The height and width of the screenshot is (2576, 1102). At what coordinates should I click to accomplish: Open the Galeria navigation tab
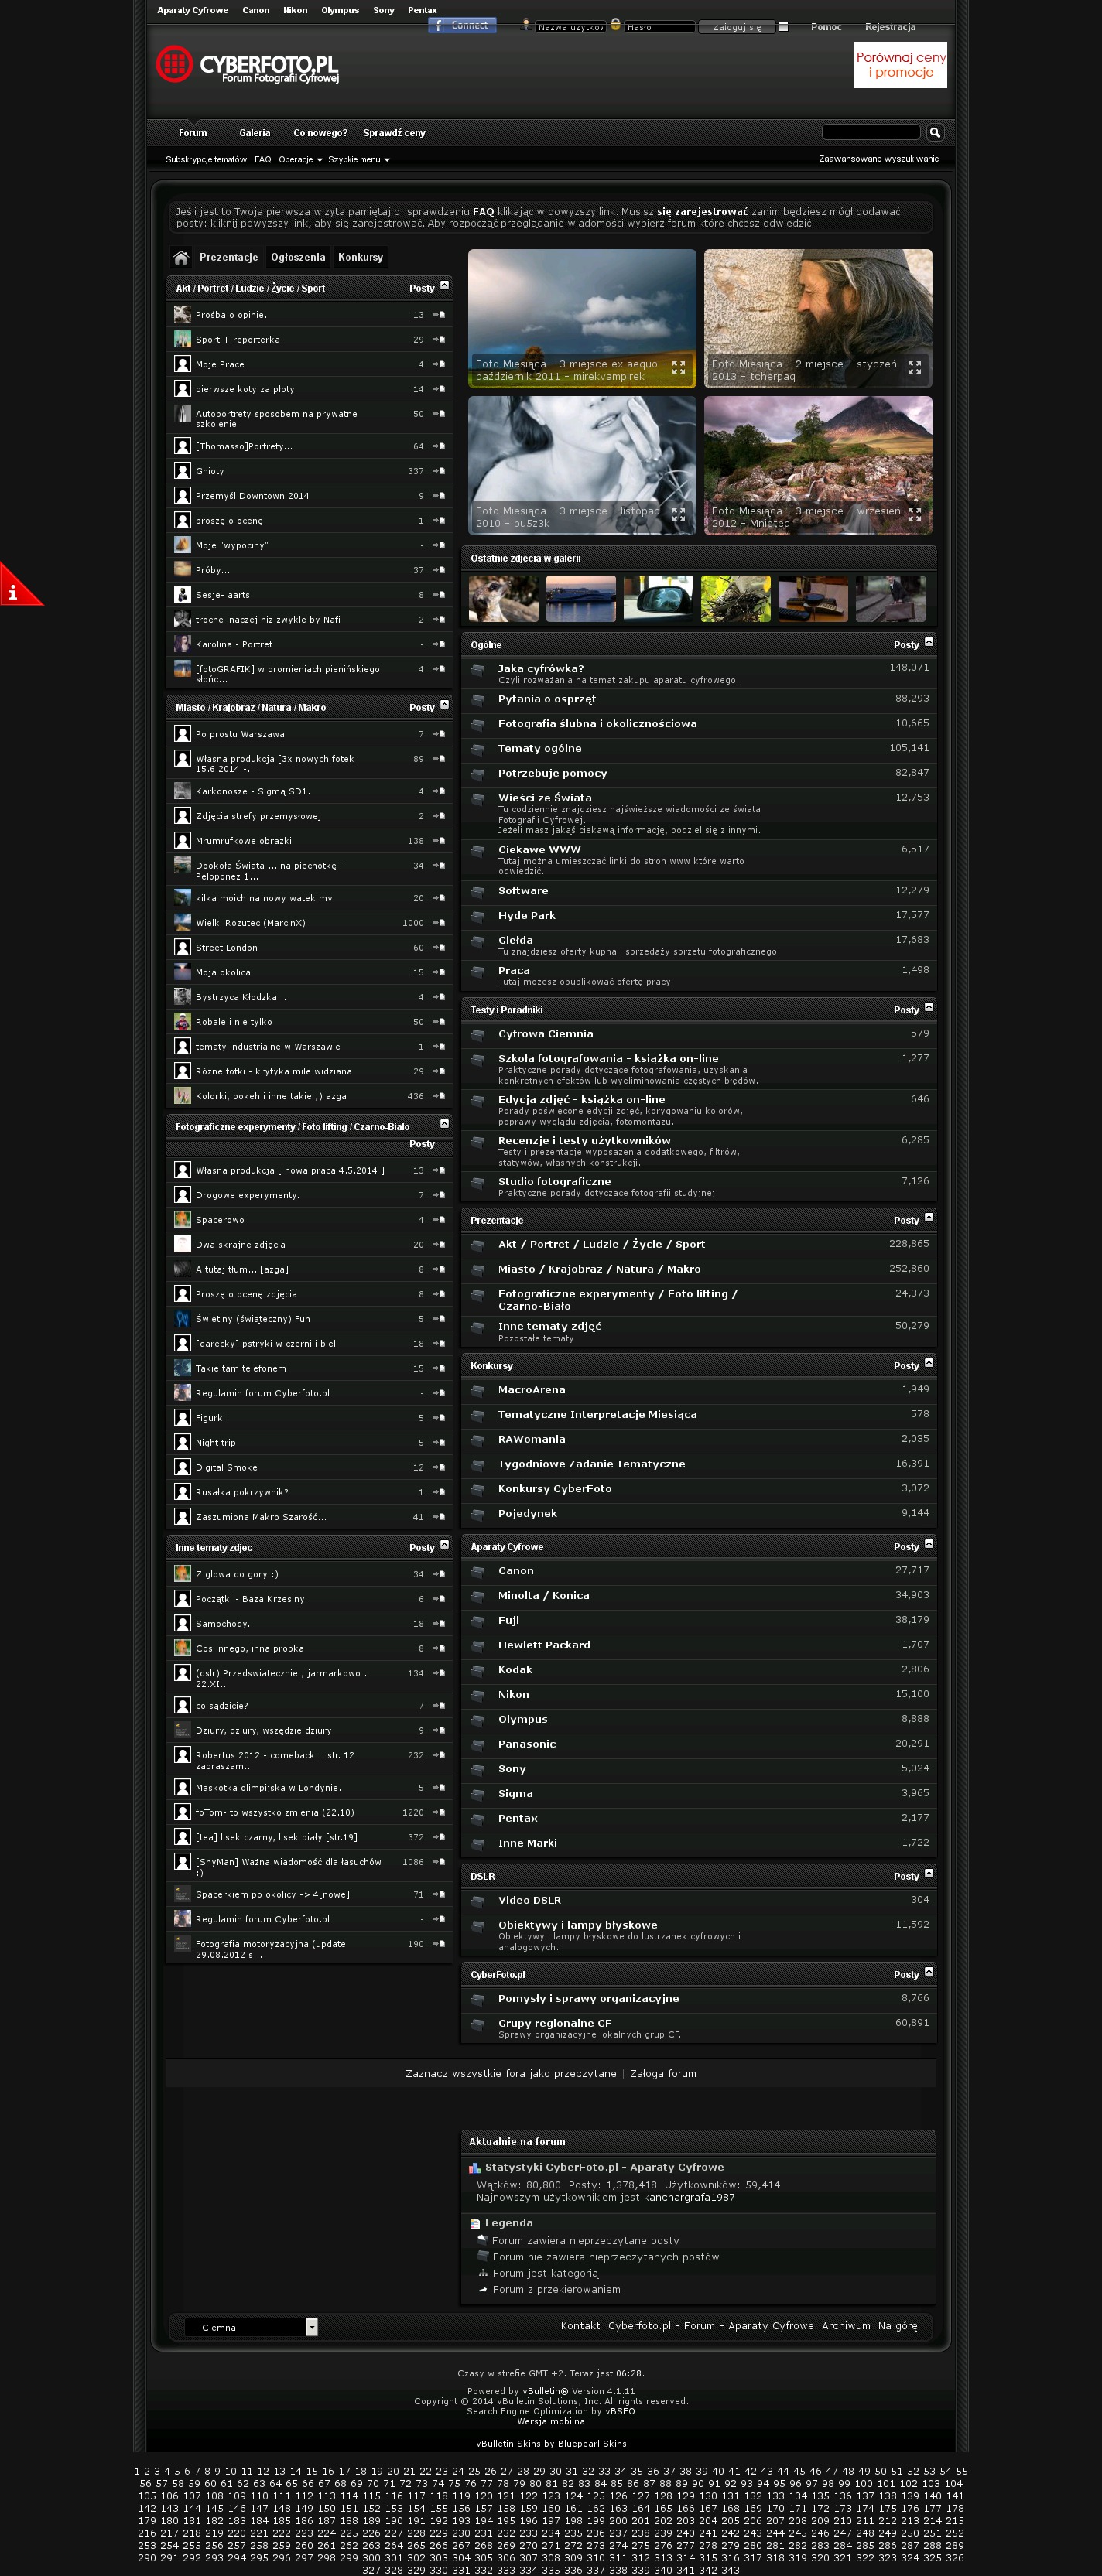click(x=255, y=133)
